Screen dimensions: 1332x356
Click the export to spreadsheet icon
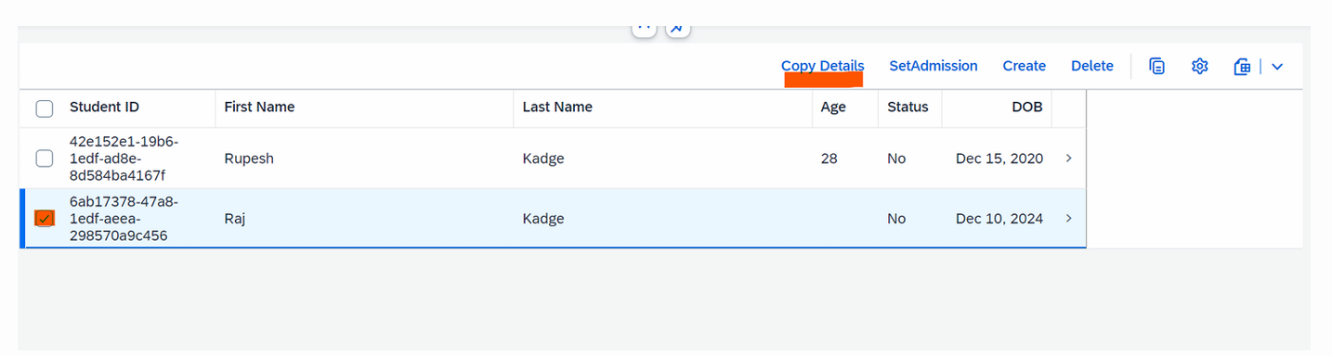1242,66
